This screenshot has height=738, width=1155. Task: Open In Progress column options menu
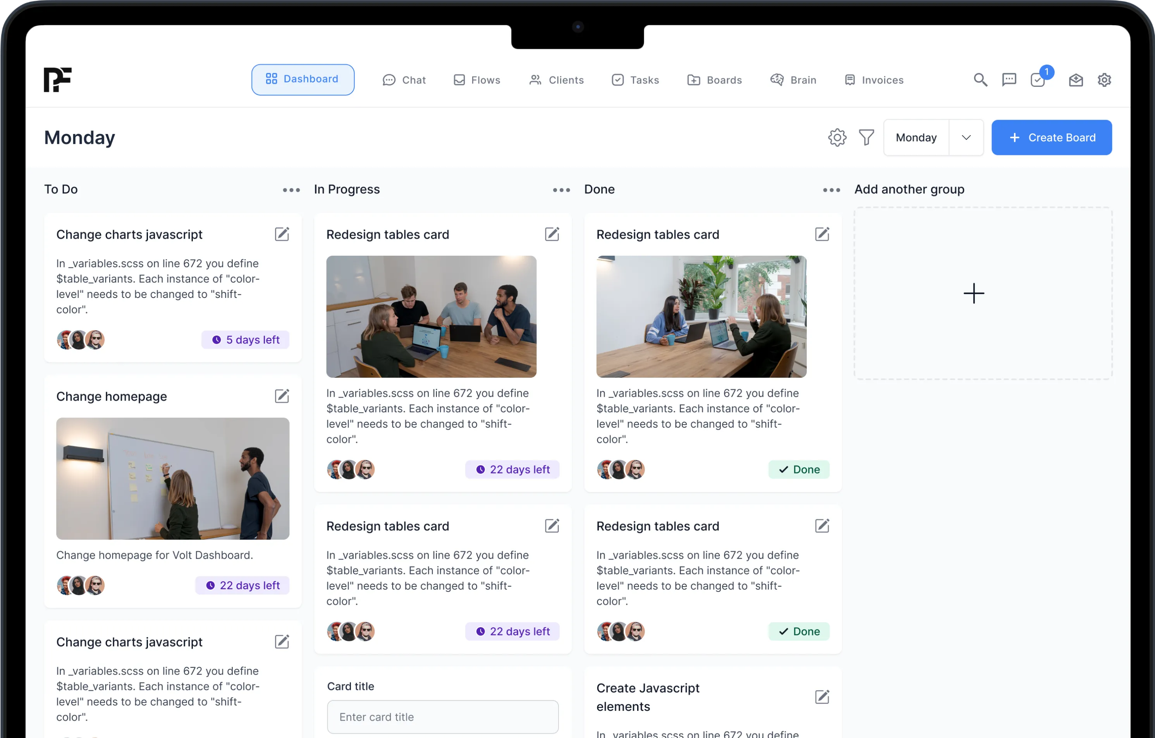click(561, 190)
